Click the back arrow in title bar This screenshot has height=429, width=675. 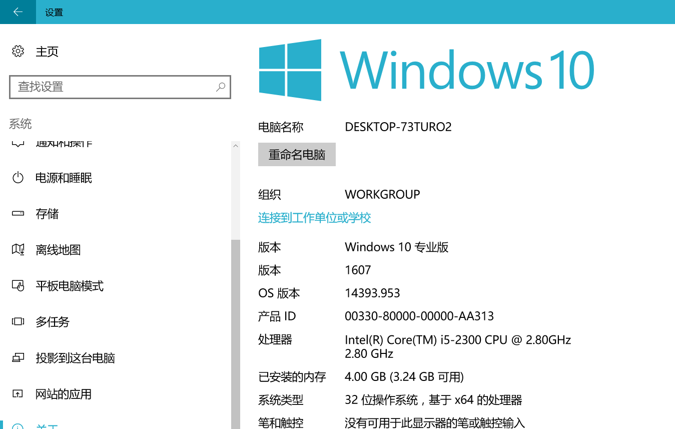17,12
